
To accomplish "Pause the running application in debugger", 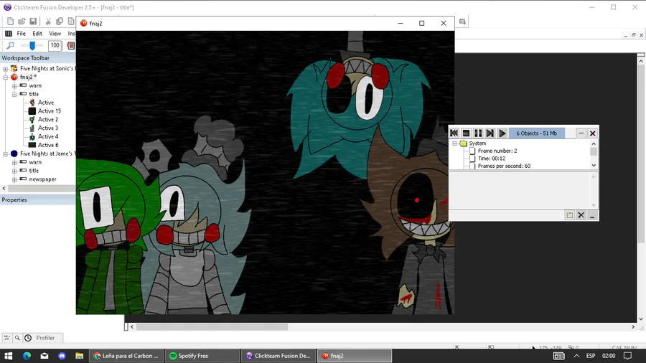I will pyautogui.click(x=478, y=133).
